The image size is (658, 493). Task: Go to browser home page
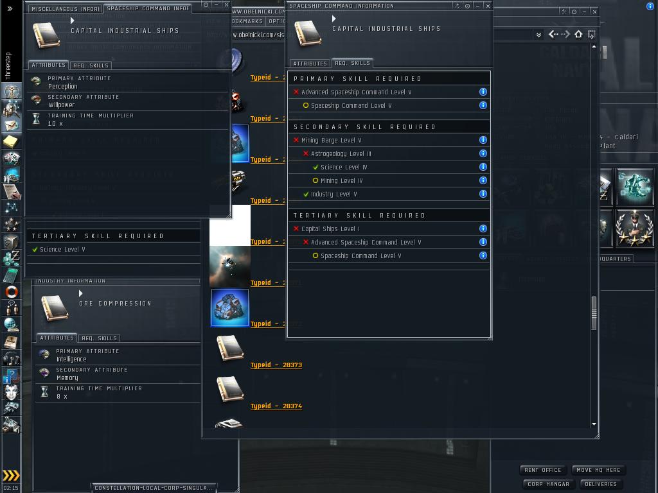pos(578,35)
